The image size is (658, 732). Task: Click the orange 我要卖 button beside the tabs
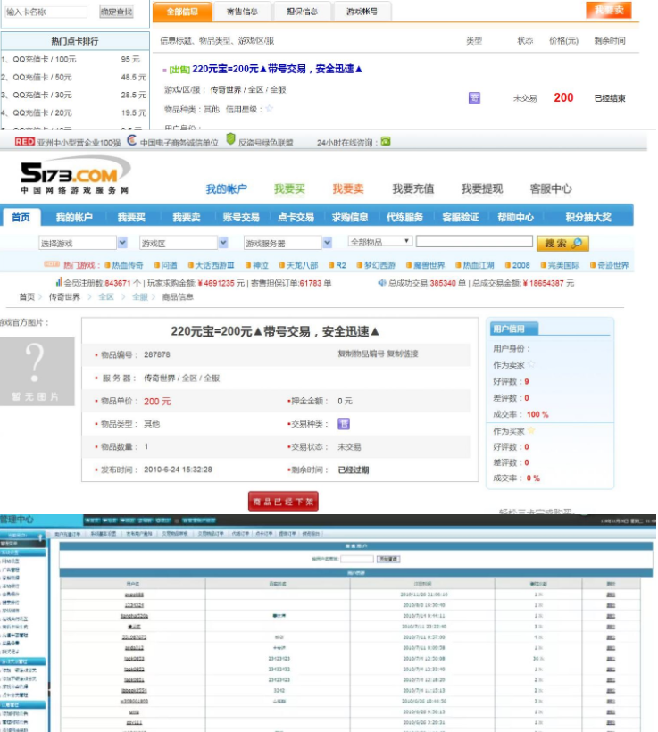tap(609, 11)
